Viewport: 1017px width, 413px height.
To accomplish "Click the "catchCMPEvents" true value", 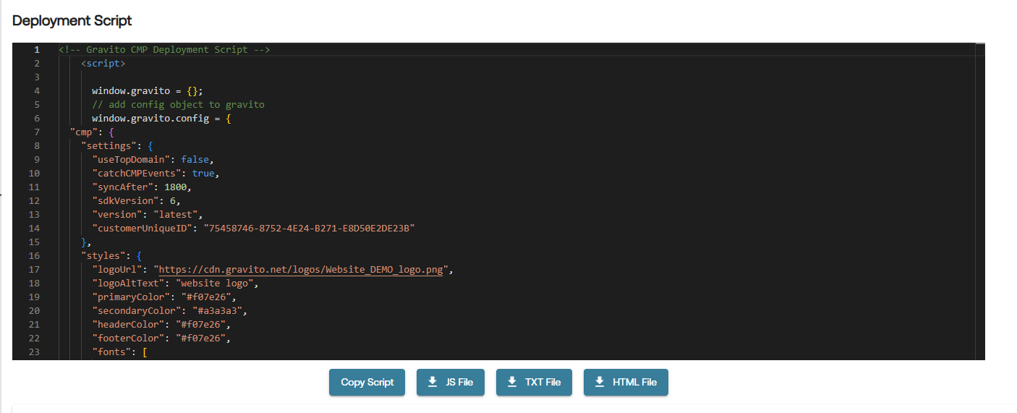I will (203, 174).
